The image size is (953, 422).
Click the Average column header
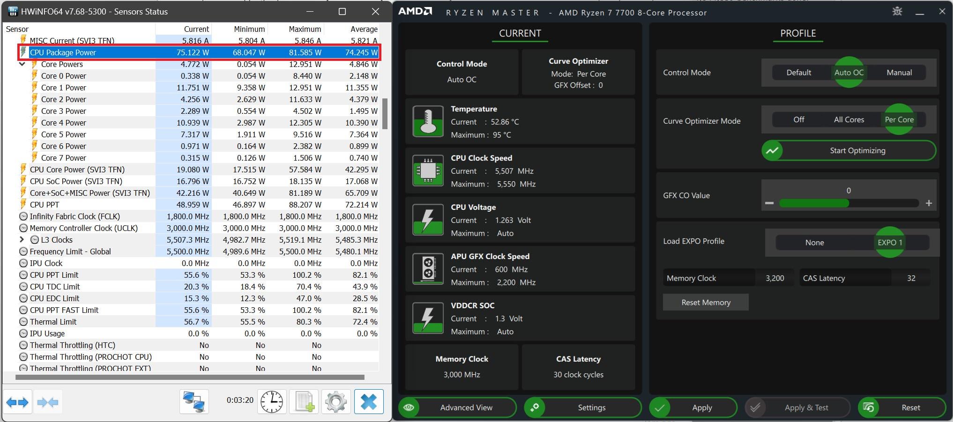(x=351, y=29)
